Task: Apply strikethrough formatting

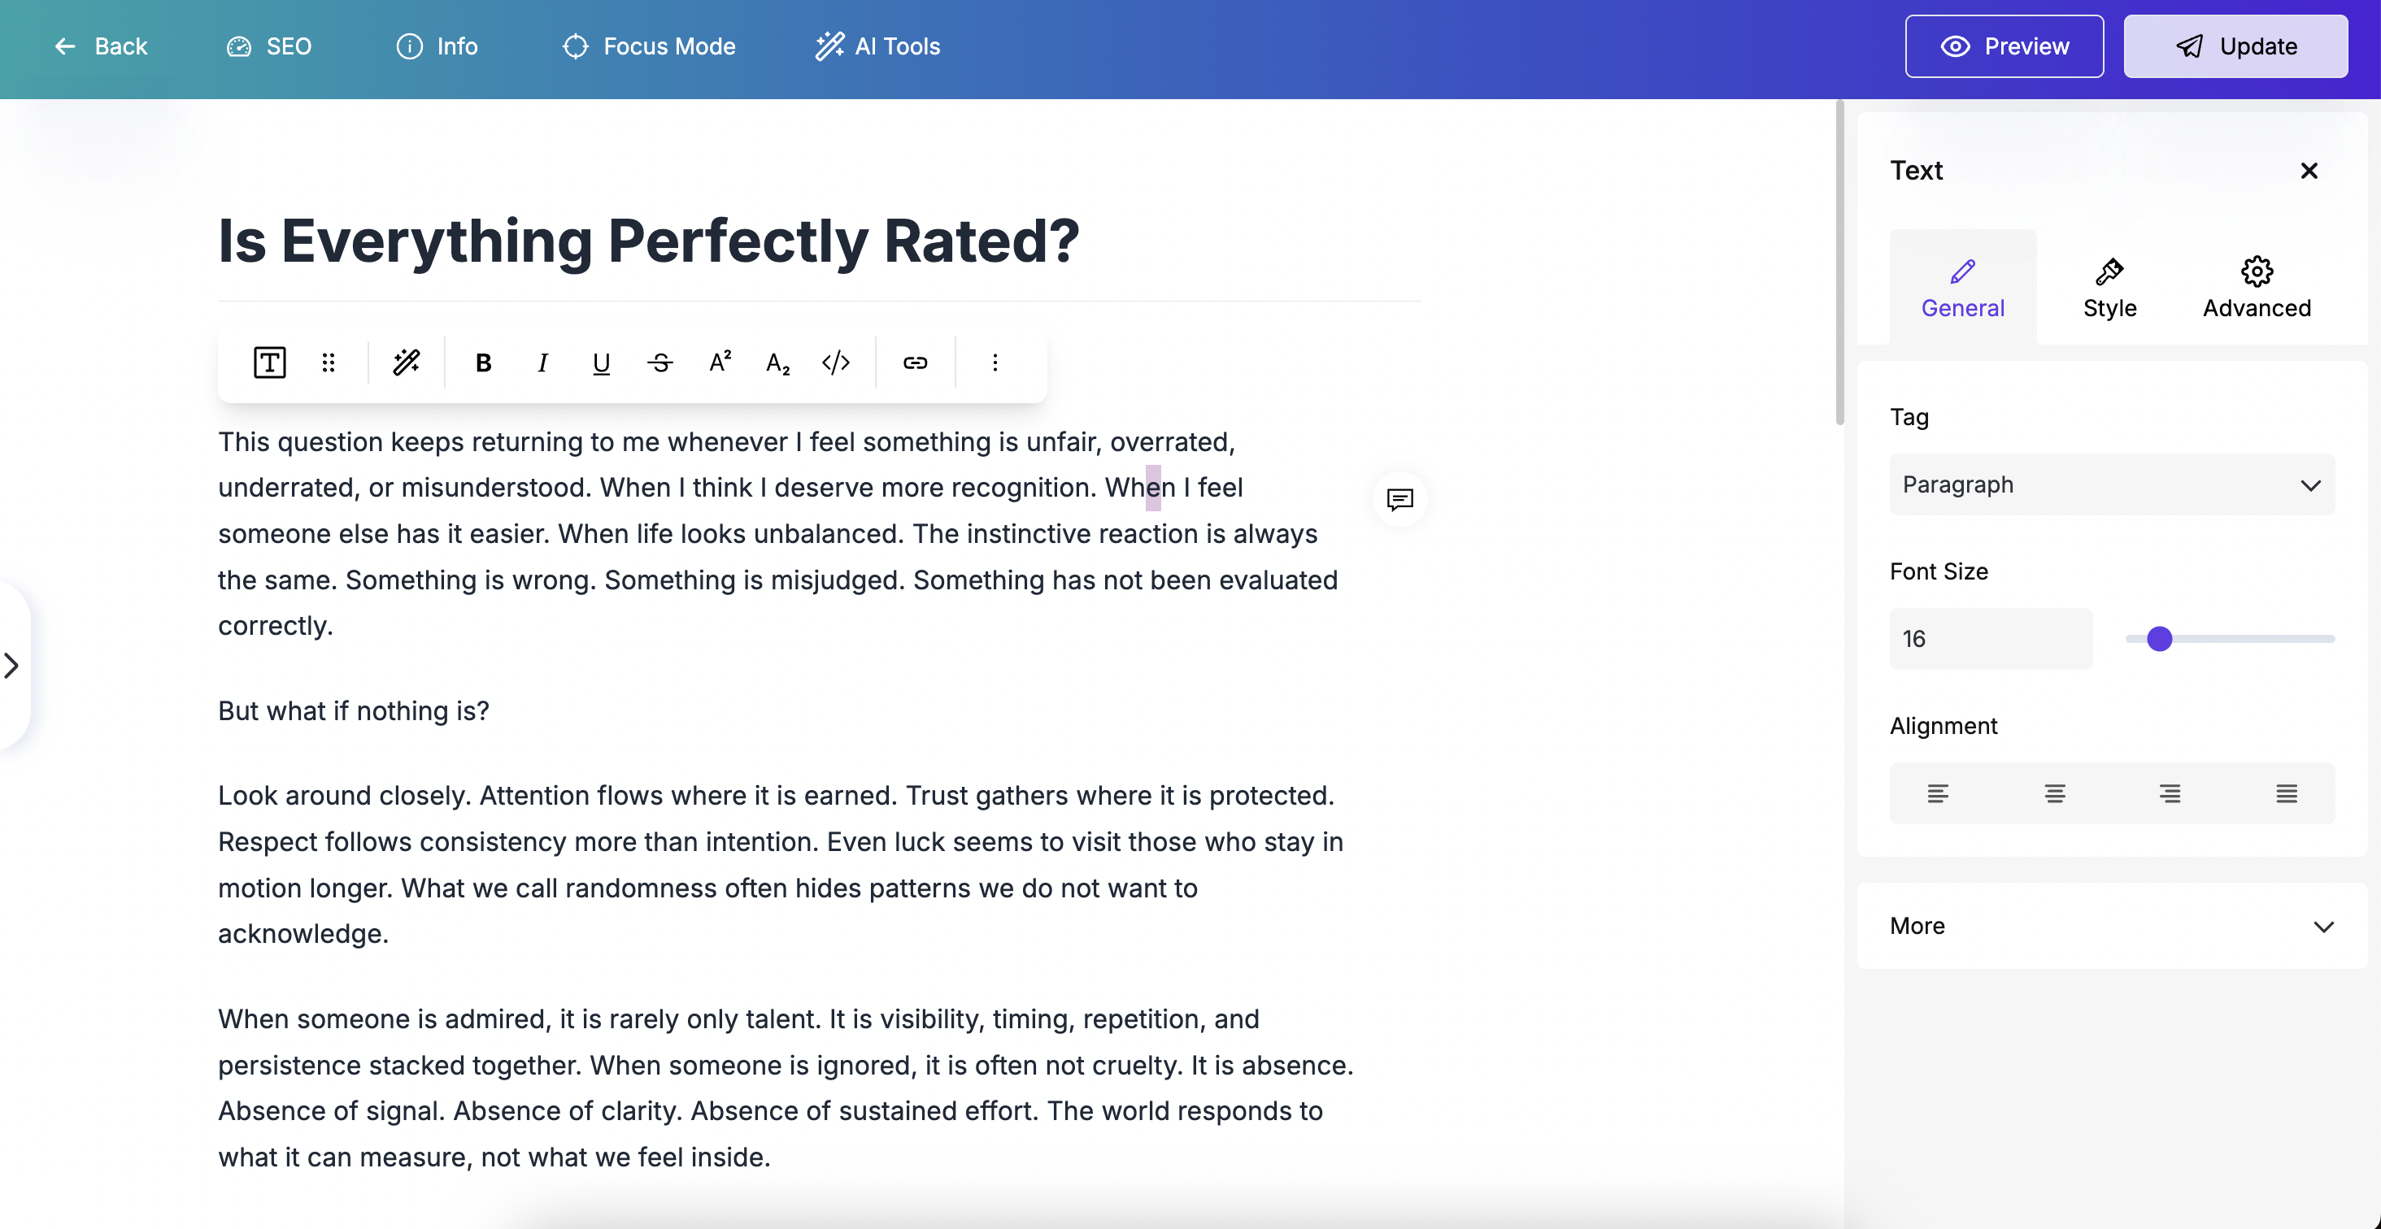Action: 660,363
